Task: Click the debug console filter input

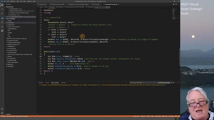Action: tap(143, 83)
